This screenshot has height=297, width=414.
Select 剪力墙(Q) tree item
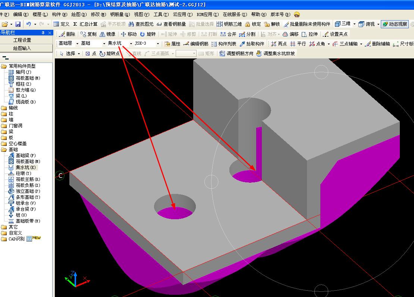click(22, 90)
